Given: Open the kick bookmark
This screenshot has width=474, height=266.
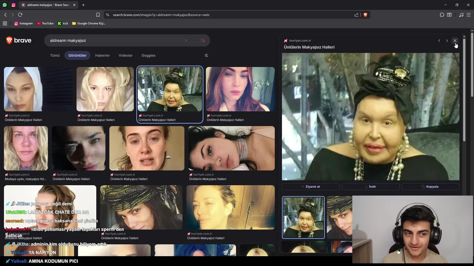Looking at the screenshot, I should point(63,23).
